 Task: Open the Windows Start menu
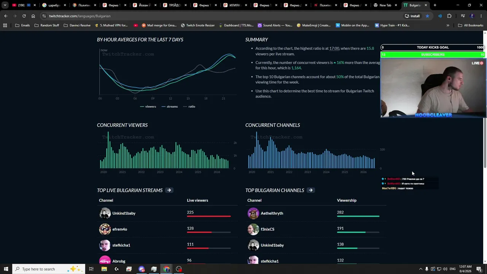(6, 269)
